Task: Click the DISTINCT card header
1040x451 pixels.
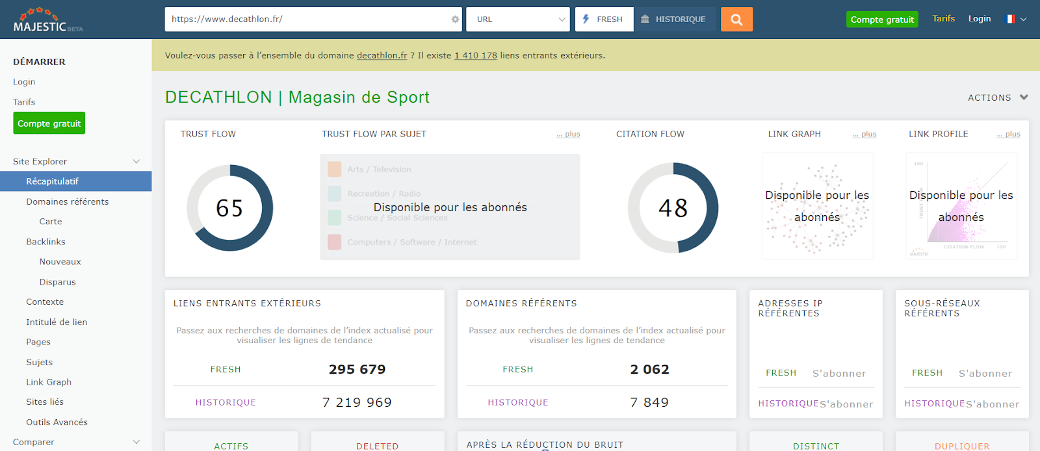Action: pos(816,446)
